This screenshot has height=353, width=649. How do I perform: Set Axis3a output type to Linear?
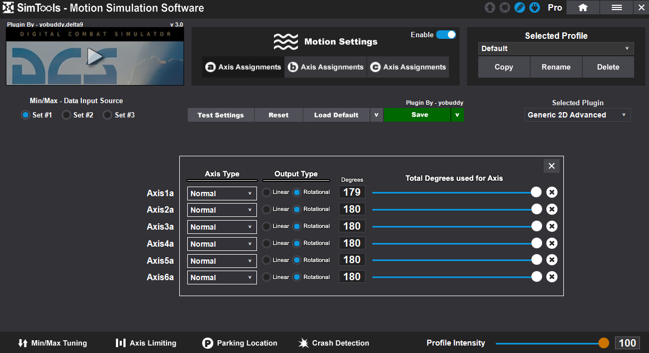[267, 226]
